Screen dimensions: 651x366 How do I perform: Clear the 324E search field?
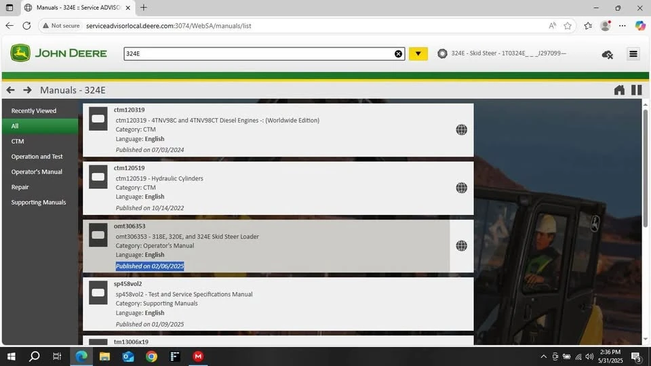pyautogui.click(x=398, y=54)
